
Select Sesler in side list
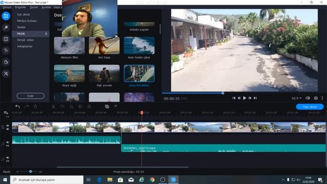pyautogui.click(x=21, y=27)
